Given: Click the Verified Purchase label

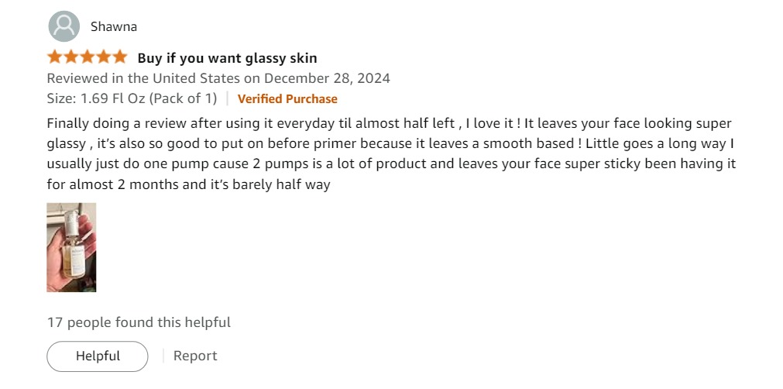Looking at the screenshot, I should tap(287, 98).
